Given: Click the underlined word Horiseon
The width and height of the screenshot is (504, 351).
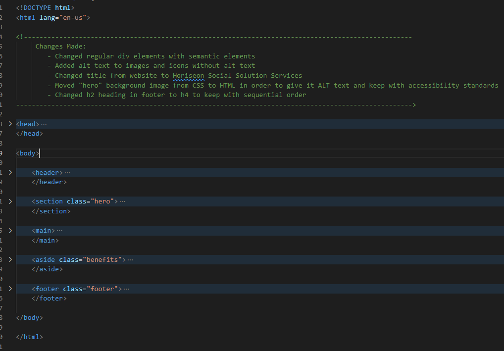Looking at the screenshot, I should (188, 76).
